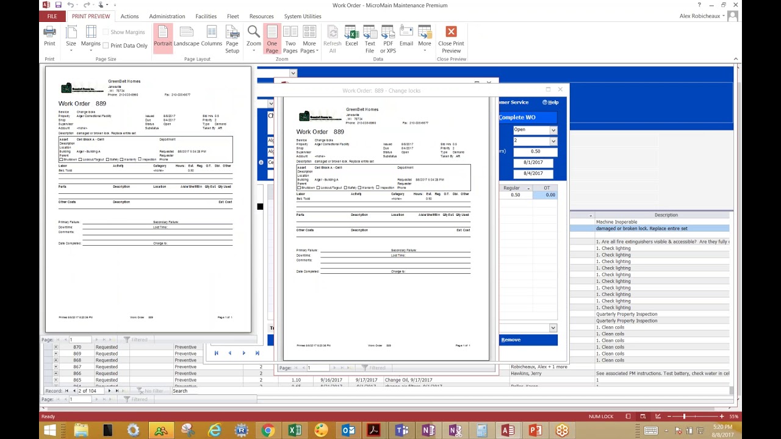
Task: Open the Resources ribbon tab
Action: click(262, 16)
